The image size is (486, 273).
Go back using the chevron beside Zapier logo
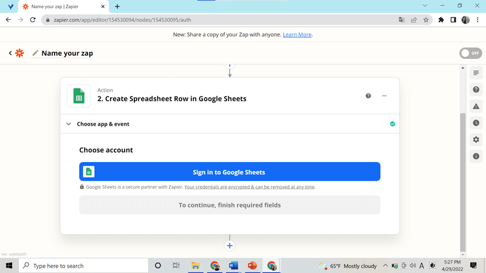pyautogui.click(x=10, y=53)
